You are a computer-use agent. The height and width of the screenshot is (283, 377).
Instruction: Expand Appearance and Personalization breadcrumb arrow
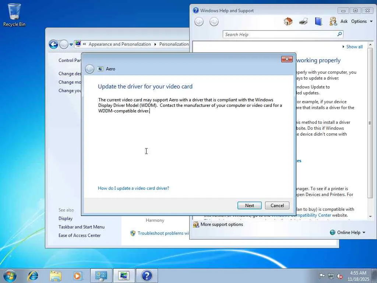click(x=155, y=44)
